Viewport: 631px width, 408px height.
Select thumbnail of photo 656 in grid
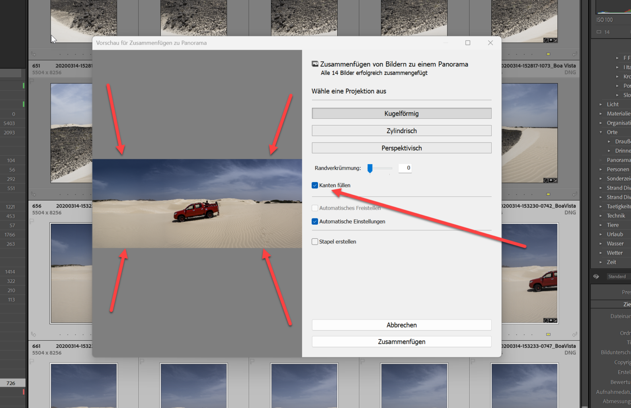tap(72, 273)
